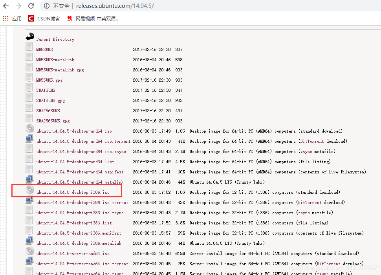This screenshot has height=275, width=381.
Task: Click date 2016-08-03 15:57 in manifest row
Action: [152, 233]
